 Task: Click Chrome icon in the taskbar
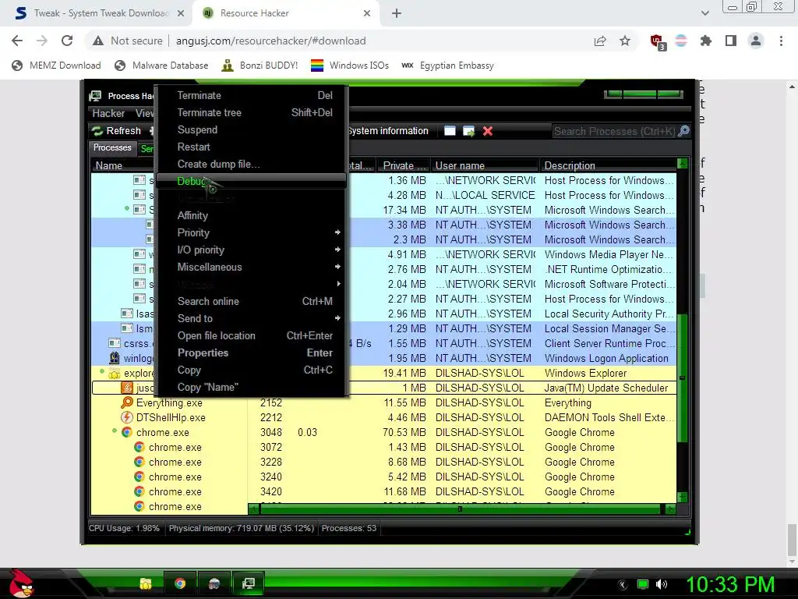[180, 583]
